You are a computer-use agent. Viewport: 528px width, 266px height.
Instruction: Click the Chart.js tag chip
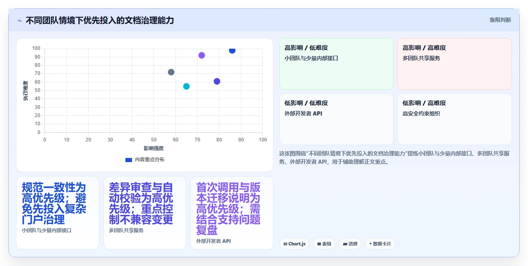click(294, 244)
